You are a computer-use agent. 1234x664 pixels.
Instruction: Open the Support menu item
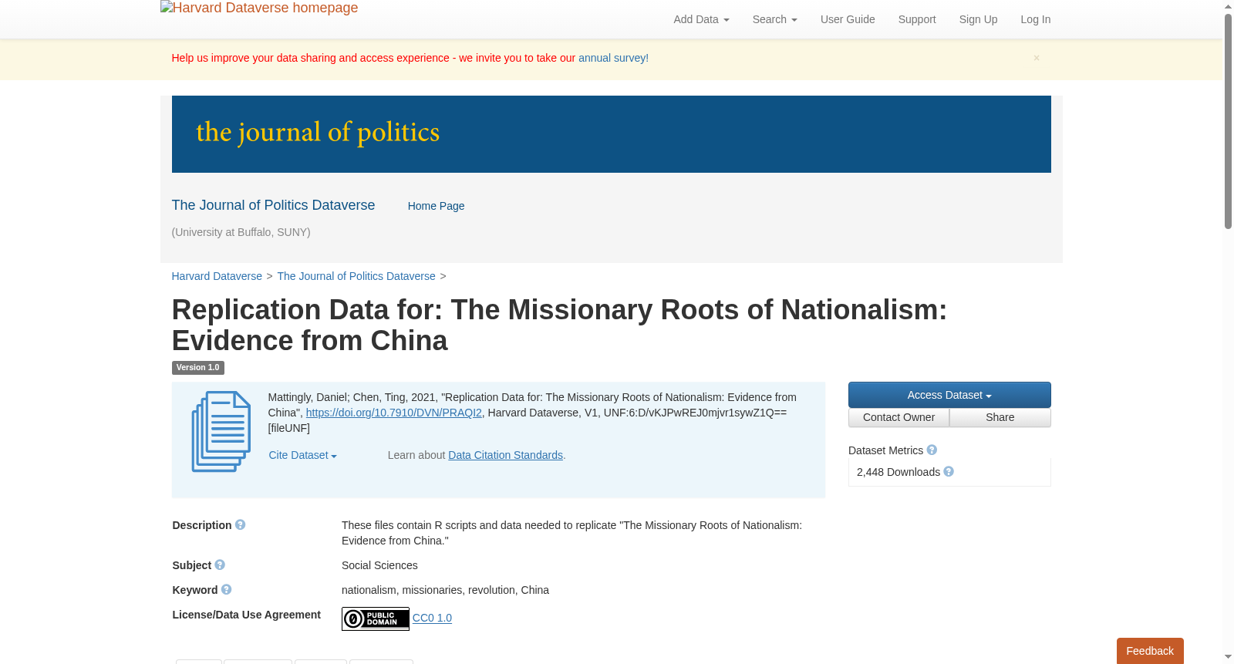click(917, 19)
